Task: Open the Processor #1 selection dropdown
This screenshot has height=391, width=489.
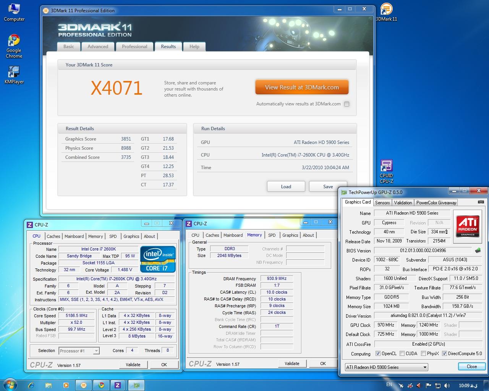Action: pyautogui.click(x=79, y=351)
